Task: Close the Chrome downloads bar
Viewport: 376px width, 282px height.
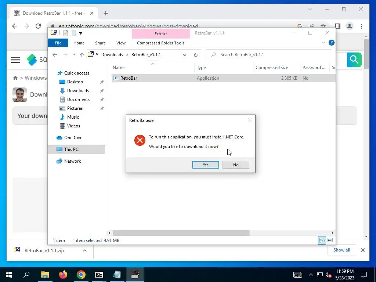Action: (362, 250)
